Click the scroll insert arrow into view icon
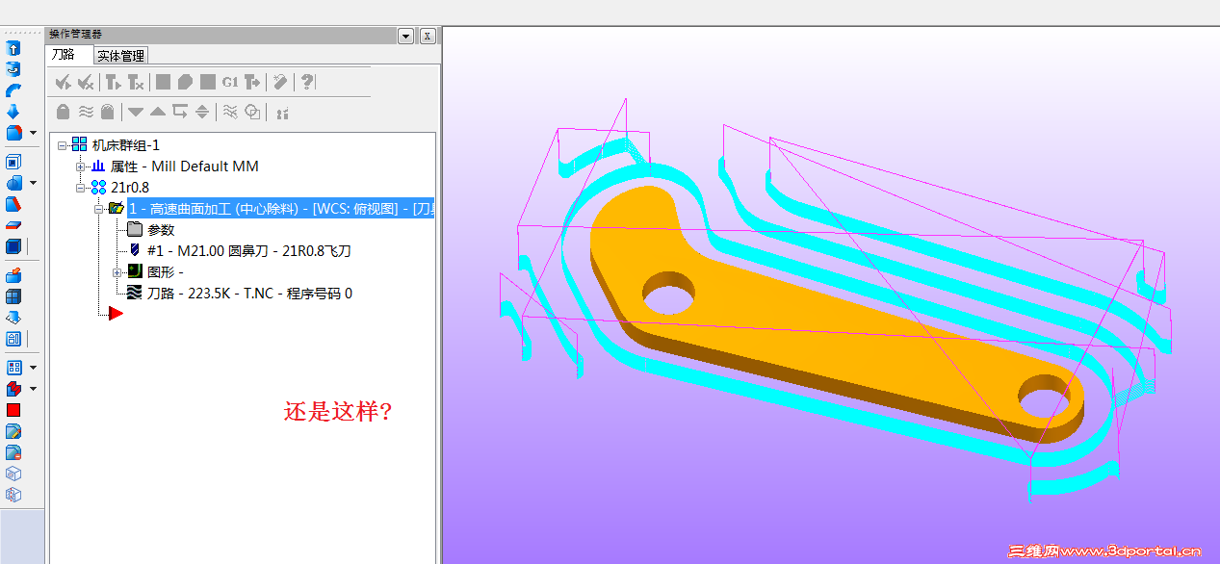The height and width of the screenshot is (564, 1220). tap(202, 112)
